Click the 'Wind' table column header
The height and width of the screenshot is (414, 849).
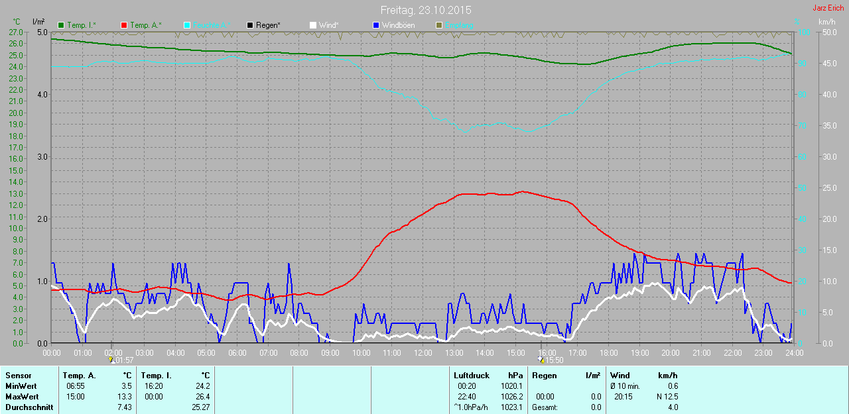620,376
